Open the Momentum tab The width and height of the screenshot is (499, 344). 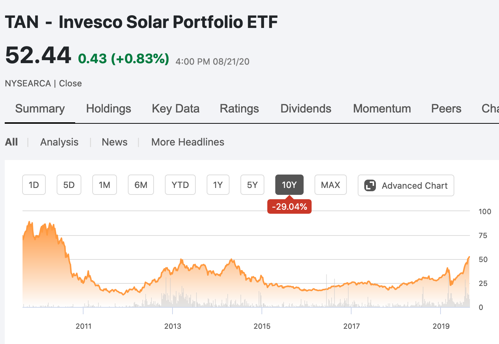[x=382, y=108]
